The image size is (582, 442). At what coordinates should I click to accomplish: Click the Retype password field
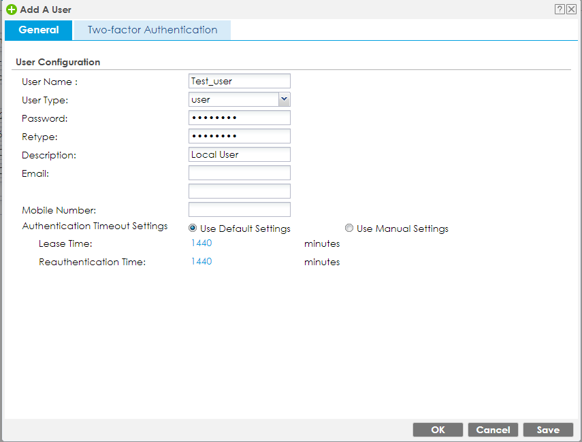pos(240,136)
